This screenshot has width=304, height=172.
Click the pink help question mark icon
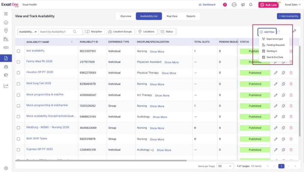click(225, 5)
